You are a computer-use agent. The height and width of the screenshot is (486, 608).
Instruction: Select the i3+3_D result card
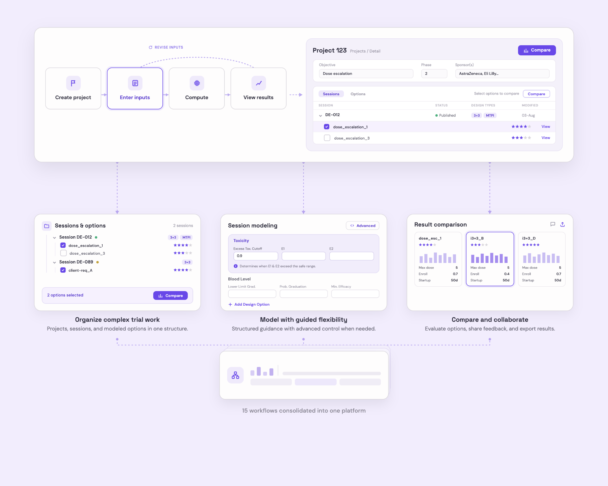coord(541,259)
